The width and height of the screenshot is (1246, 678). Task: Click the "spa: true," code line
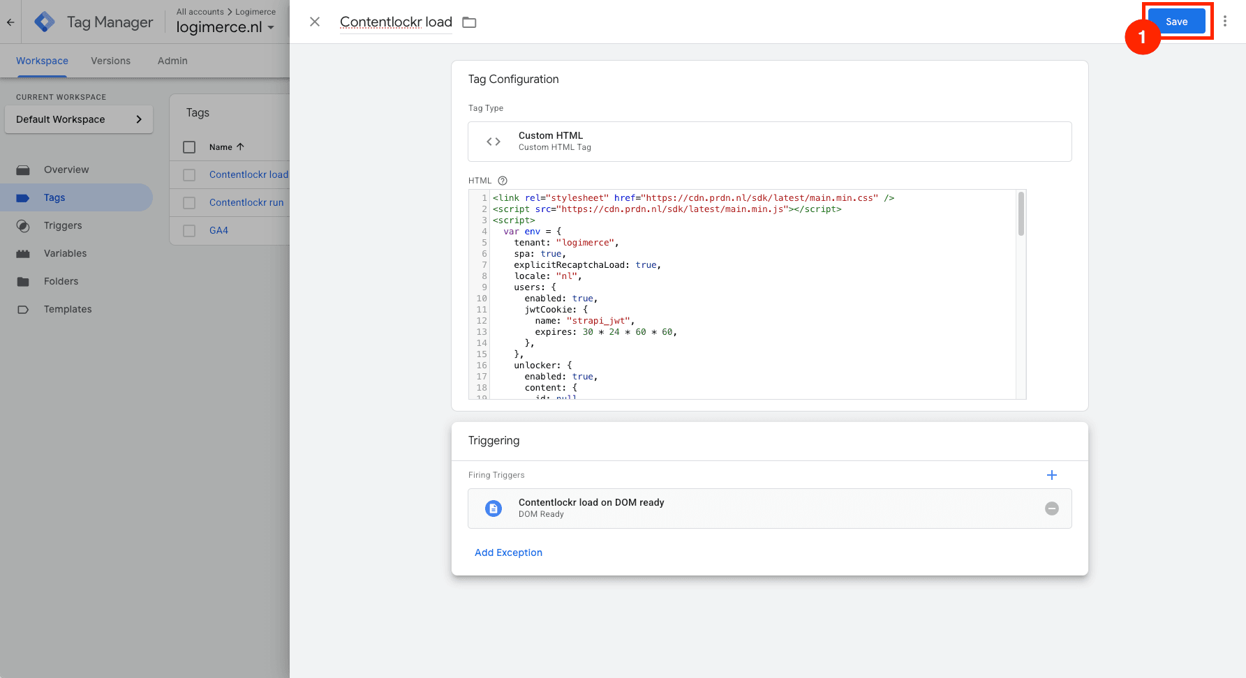pos(540,254)
